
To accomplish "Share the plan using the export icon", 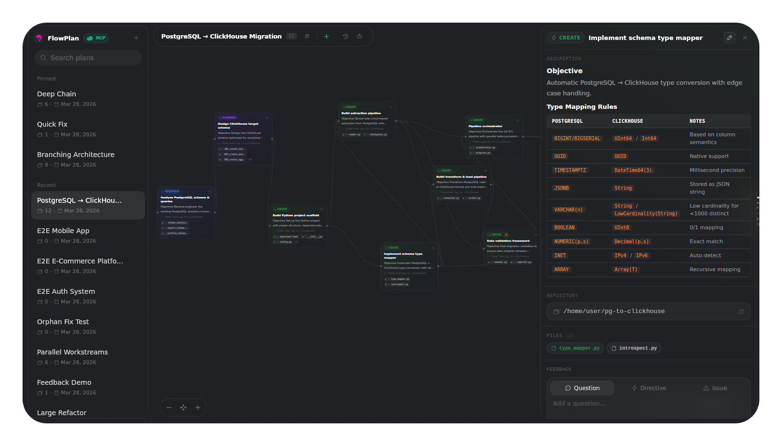I will 359,36.
